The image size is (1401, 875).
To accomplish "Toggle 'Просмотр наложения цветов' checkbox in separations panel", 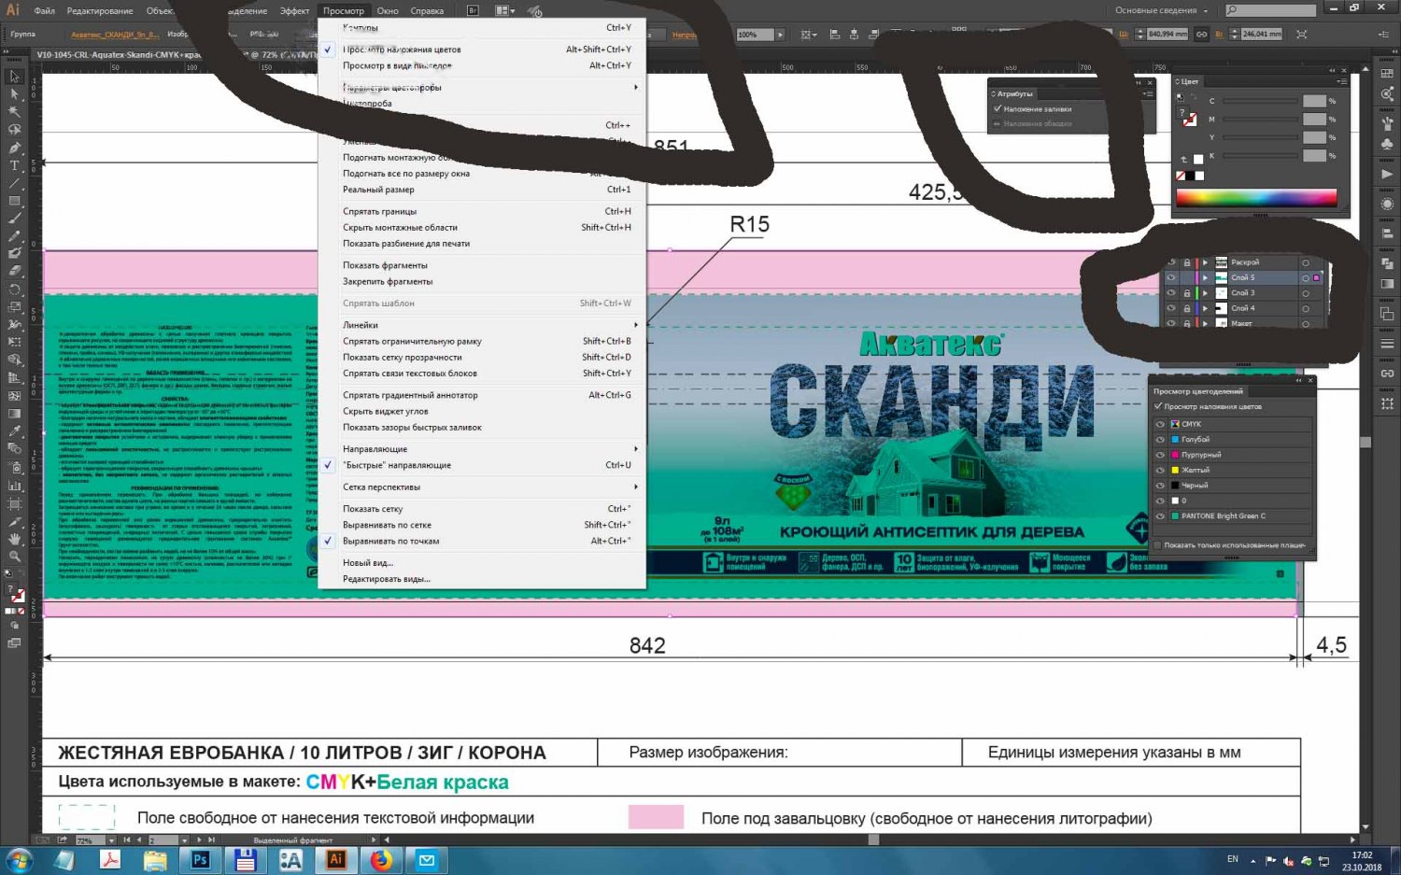I will coord(1158,406).
